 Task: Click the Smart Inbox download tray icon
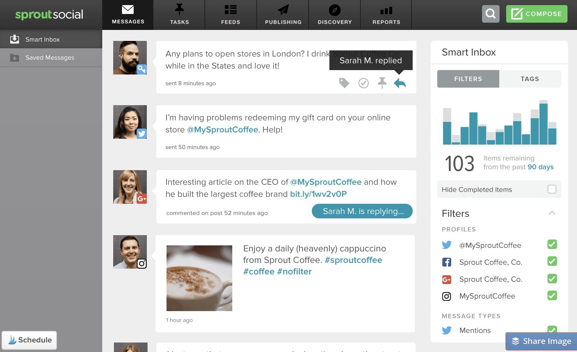click(15, 39)
